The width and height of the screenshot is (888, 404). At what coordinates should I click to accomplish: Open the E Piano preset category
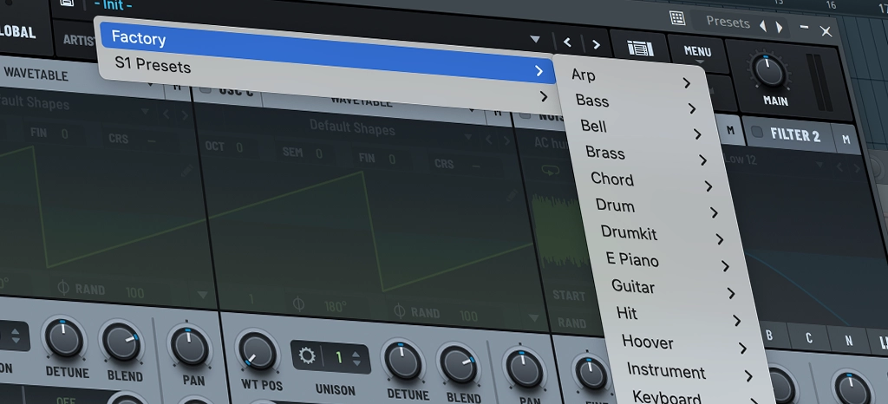coord(632,259)
